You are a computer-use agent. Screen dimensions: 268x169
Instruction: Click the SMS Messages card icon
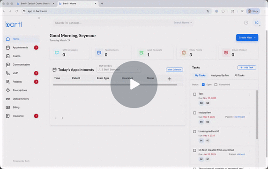(x=57, y=53)
